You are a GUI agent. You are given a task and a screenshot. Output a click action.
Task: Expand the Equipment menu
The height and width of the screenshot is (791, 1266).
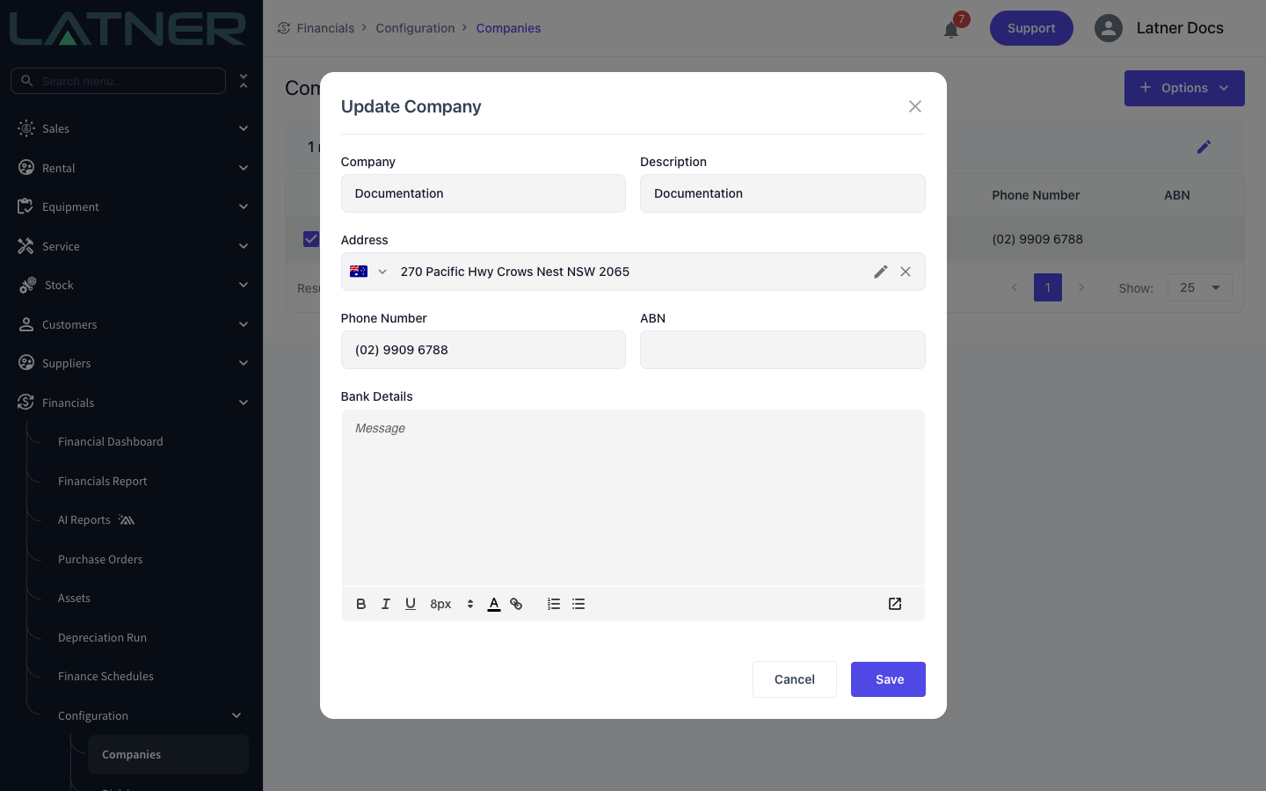pyautogui.click(x=132, y=207)
